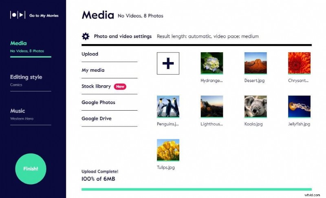This screenshot has height=198, width=326.
Task: Click the Western Hero music label
Action: (22, 119)
